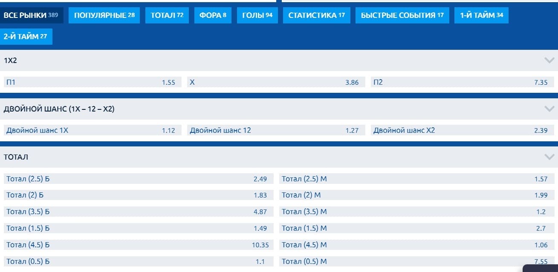Choose П2 outcome at 7.35

tap(460, 82)
